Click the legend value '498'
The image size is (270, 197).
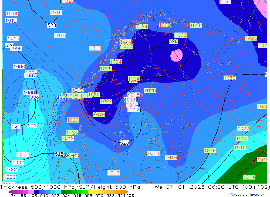[33, 195]
